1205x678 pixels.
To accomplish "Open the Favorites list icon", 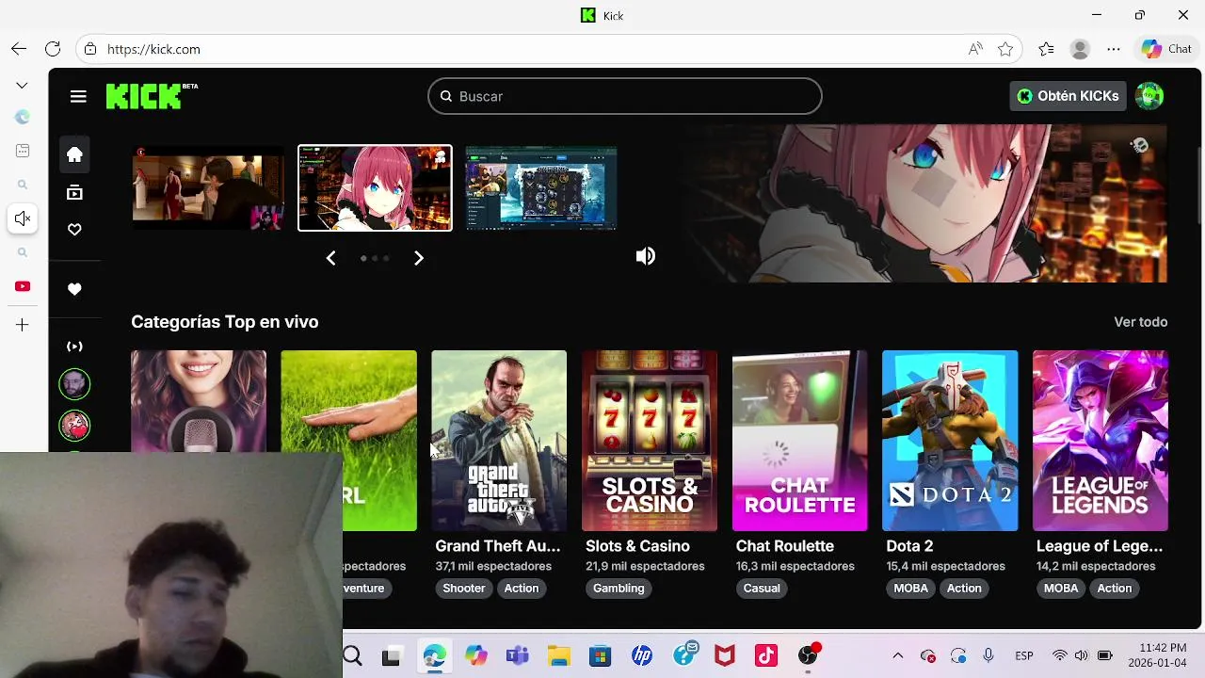I will click(1046, 49).
